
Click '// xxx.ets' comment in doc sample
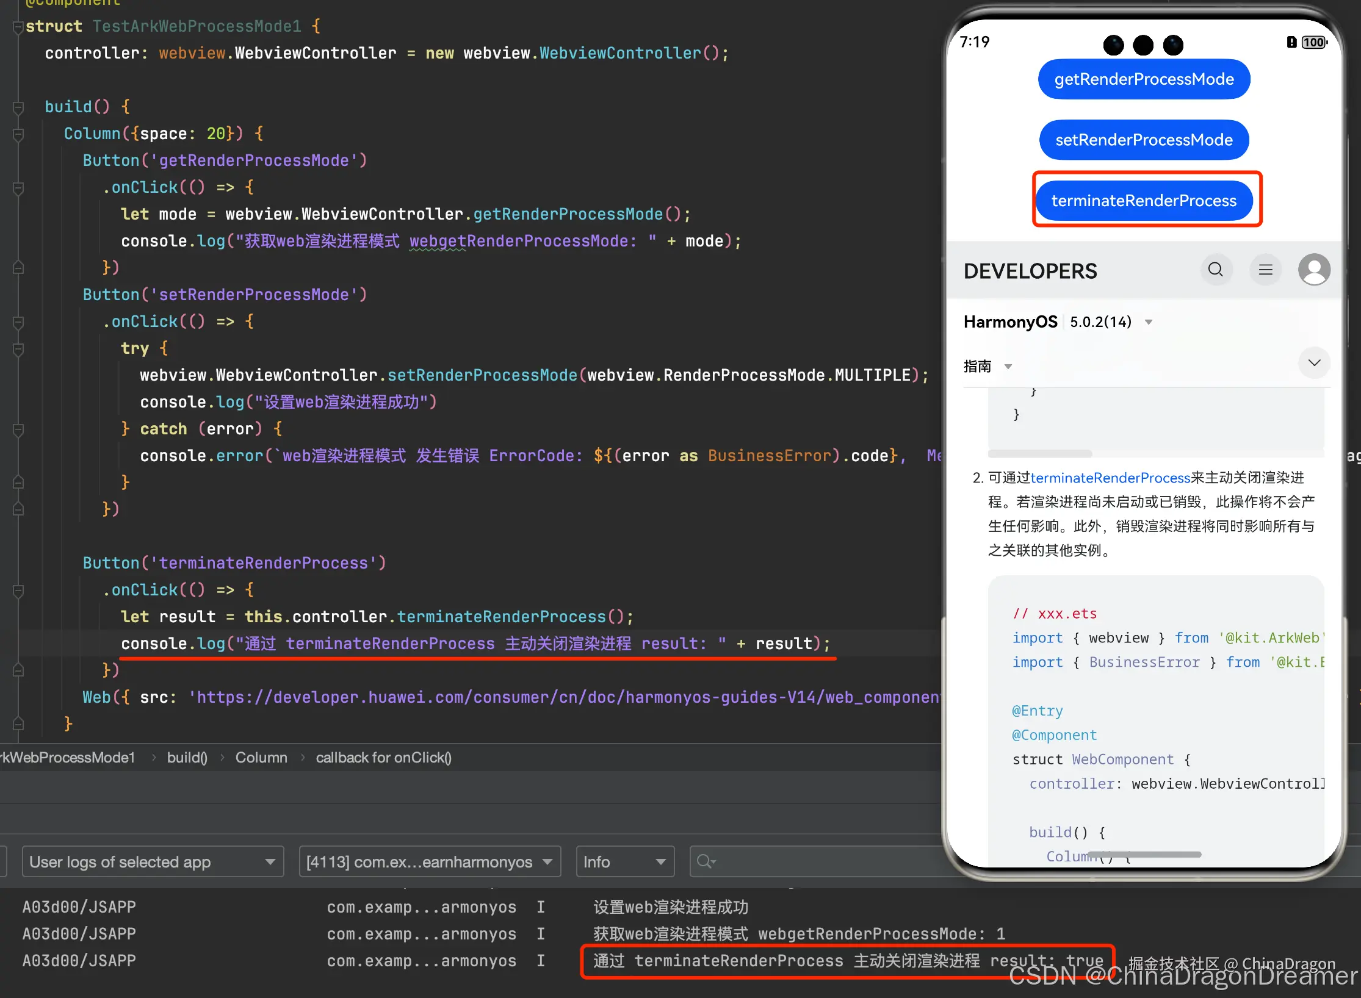[x=1055, y=614]
